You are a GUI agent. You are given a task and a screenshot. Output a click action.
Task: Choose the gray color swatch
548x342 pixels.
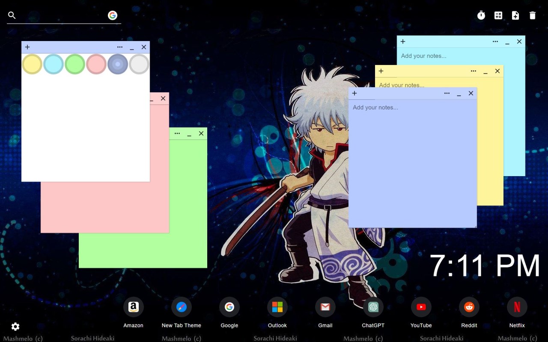tap(139, 64)
